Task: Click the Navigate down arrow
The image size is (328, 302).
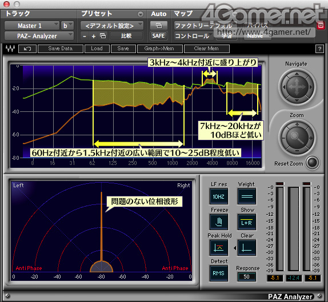Action: pyautogui.click(x=297, y=100)
